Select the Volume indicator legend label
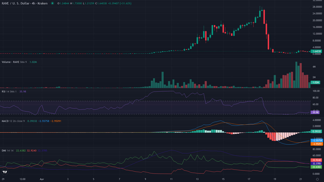324x182 pixels. (x=11, y=62)
